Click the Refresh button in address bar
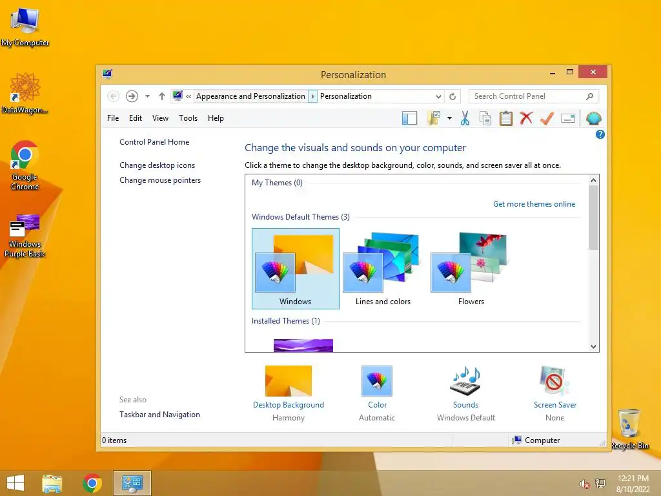661x496 pixels. [x=453, y=97]
